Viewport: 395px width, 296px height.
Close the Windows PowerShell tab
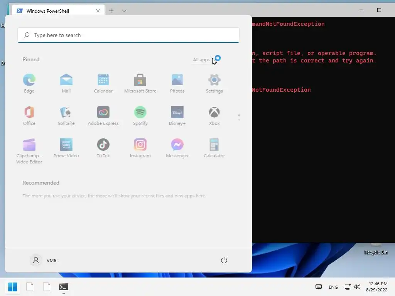coord(98,11)
